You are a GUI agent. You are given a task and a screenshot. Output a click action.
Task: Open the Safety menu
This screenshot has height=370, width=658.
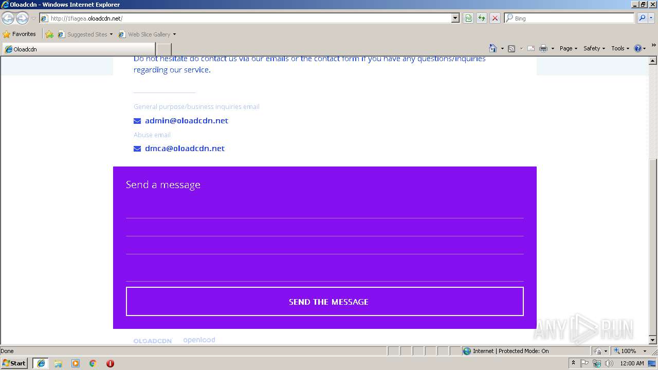tap(594, 48)
